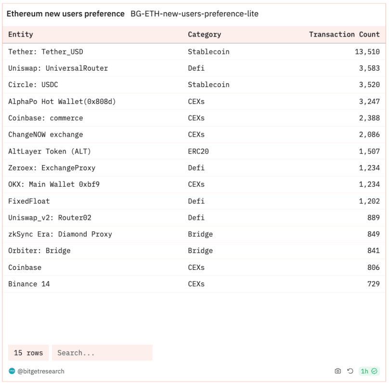The height and width of the screenshot is (383, 389).
Task: Click the 13,510 transaction count cell
Action: pos(367,52)
